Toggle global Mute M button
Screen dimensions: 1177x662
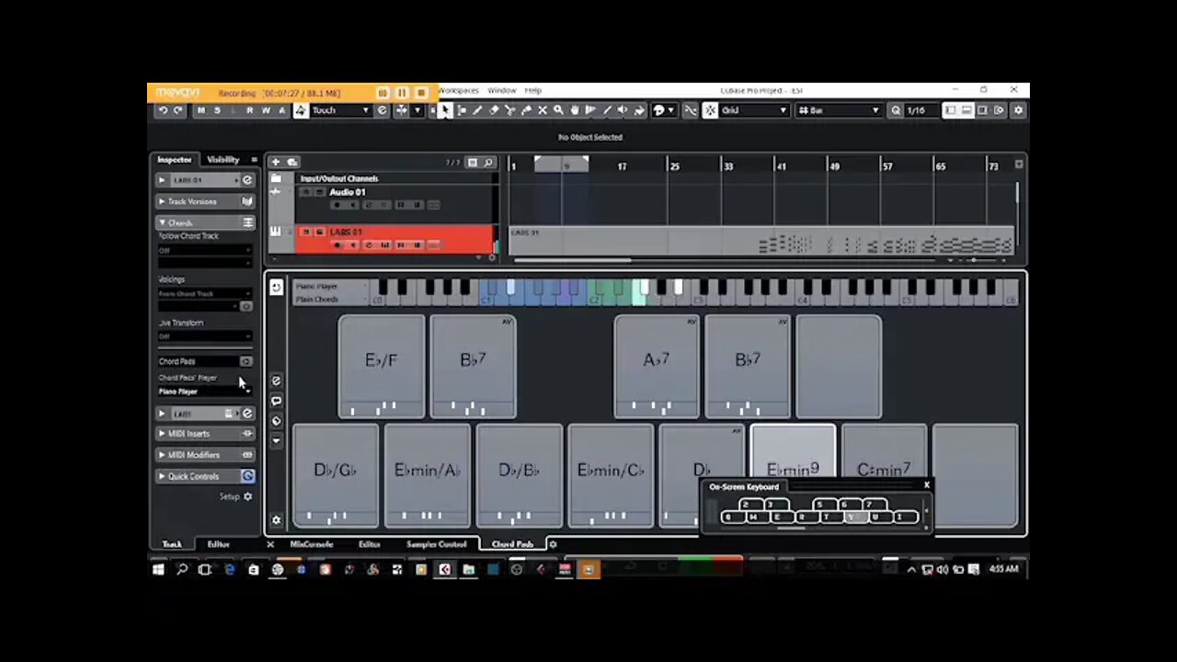[x=201, y=110]
